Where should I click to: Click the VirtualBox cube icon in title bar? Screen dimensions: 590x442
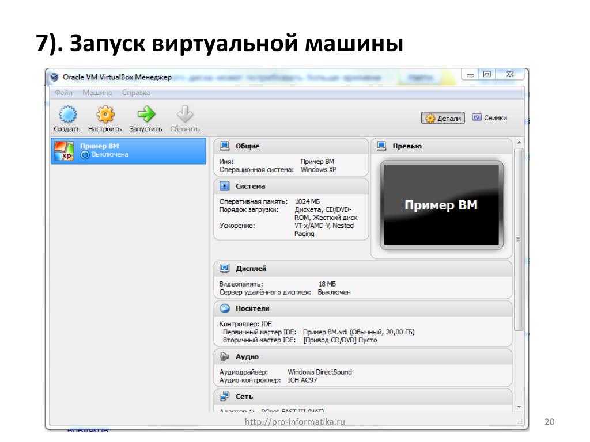54,77
